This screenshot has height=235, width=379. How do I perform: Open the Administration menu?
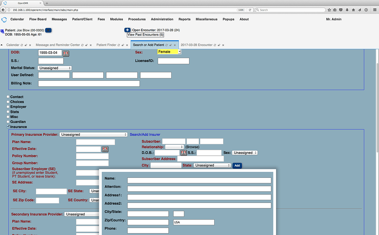(x=162, y=19)
